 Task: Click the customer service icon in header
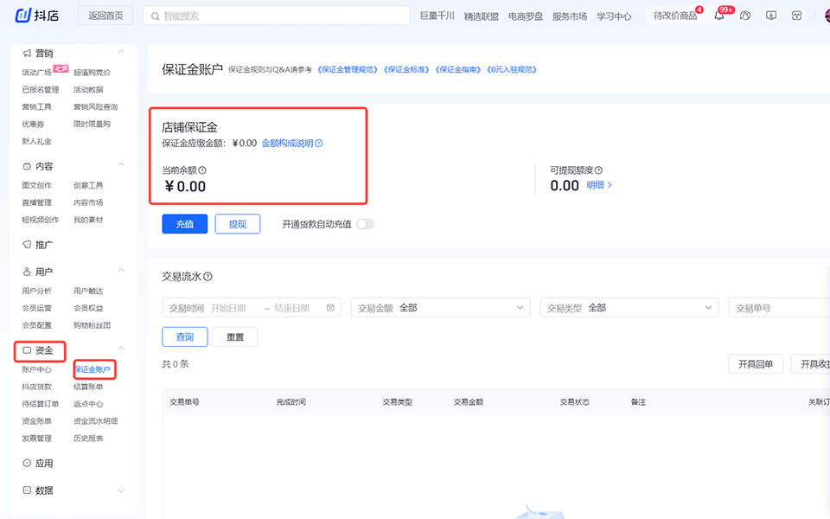pos(797,16)
